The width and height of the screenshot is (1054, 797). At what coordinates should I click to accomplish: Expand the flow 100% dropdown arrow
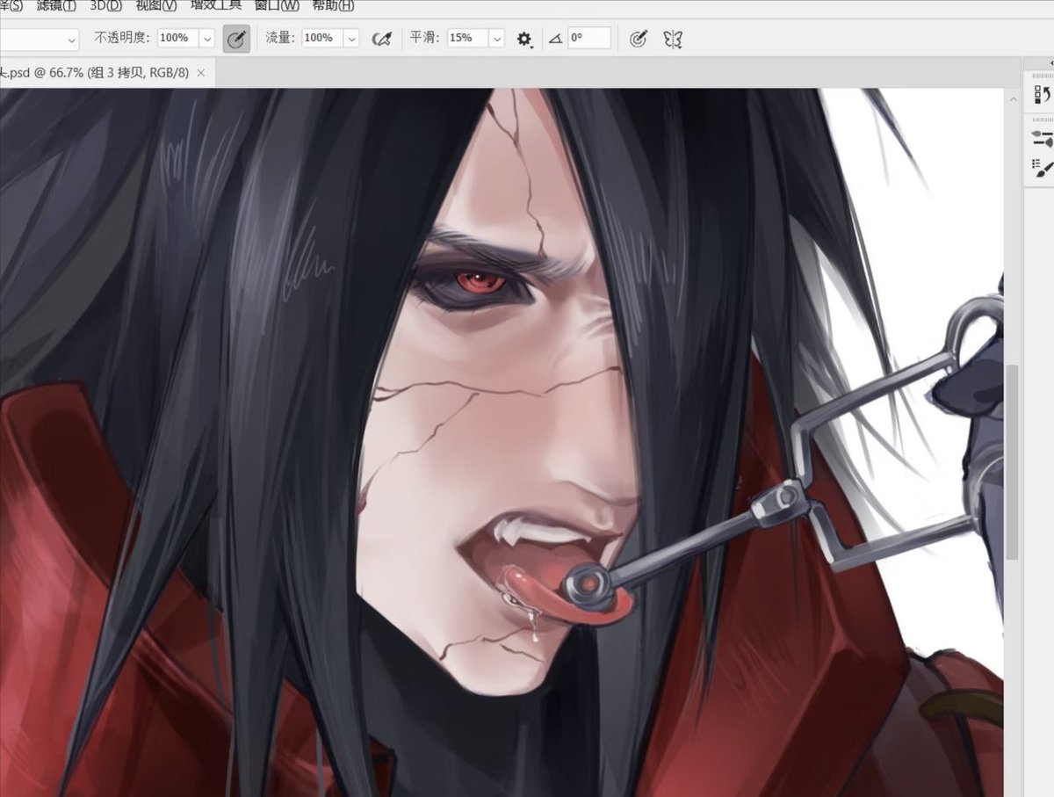[x=351, y=39]
